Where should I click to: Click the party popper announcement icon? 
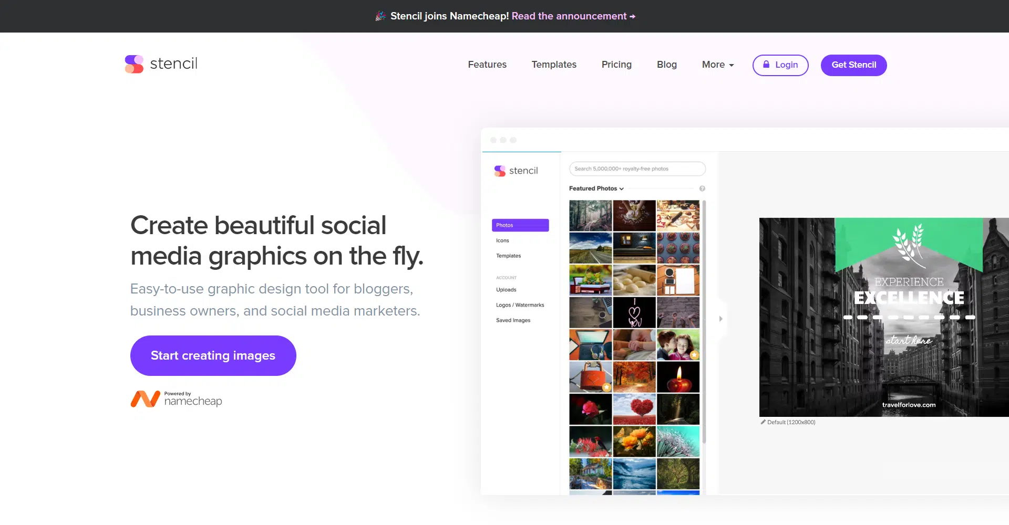pyautogui.click(x=380, y=16)
